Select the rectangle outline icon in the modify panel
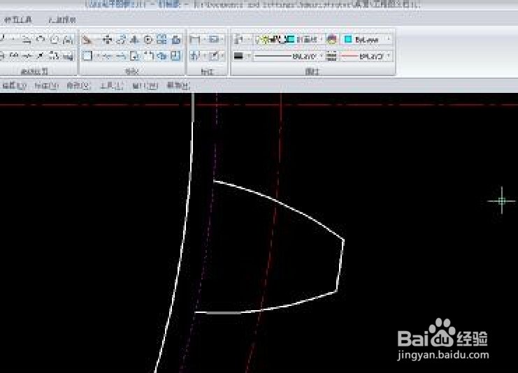 point(87,56)
